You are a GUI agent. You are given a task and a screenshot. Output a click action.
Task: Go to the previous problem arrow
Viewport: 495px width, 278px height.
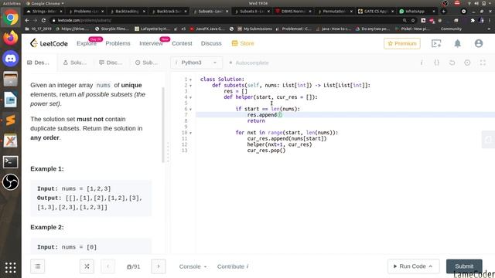point(108,266)
